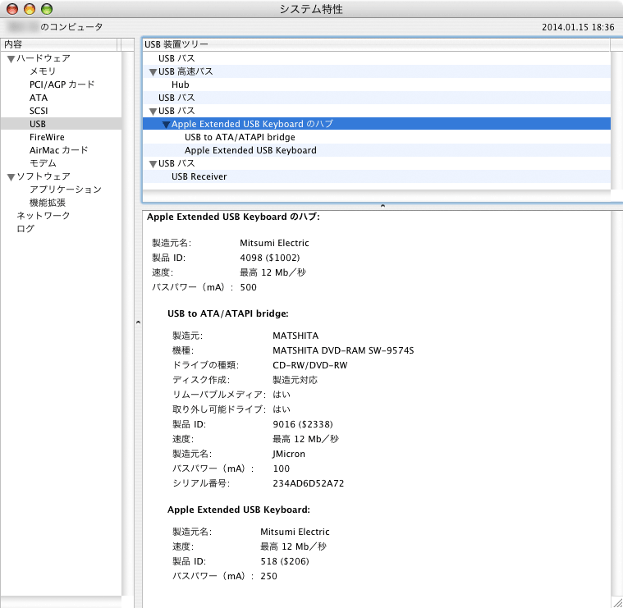Select モデム in the sidebar
The image size is (623, 608).
[x=43, y=162]
